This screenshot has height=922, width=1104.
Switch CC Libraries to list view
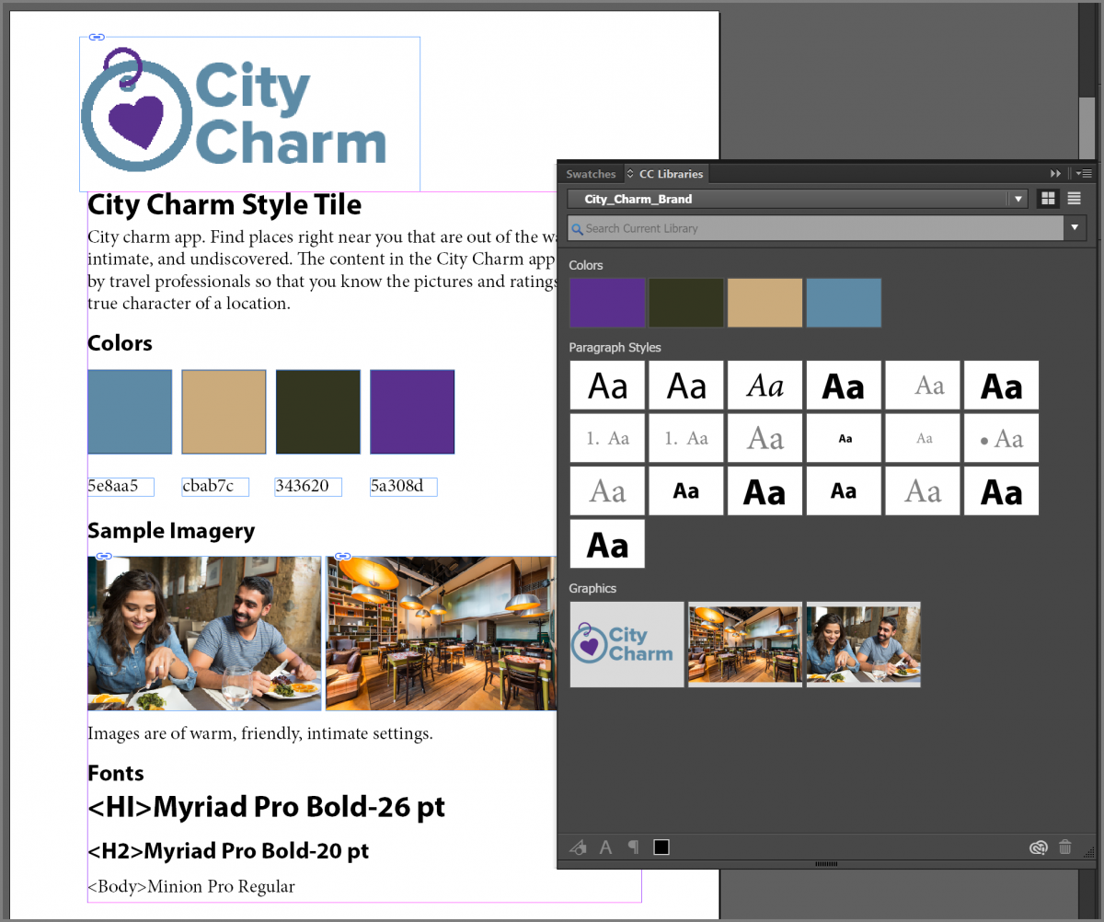pos(1074,199)
